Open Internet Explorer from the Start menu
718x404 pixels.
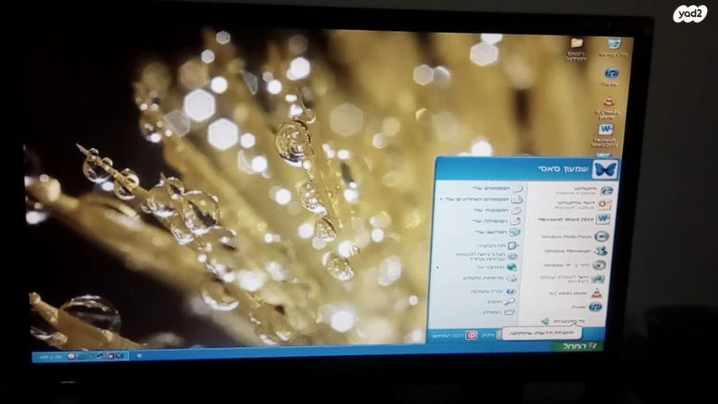586,190
